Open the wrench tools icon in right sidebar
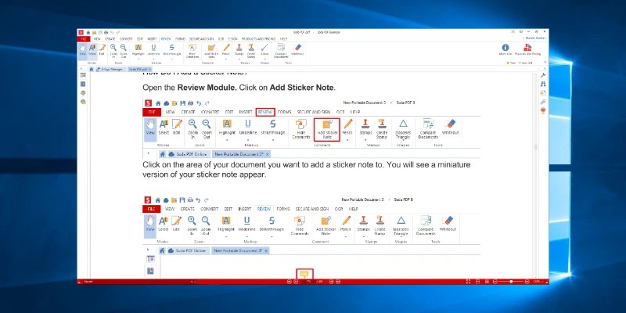 coord(543,75)
